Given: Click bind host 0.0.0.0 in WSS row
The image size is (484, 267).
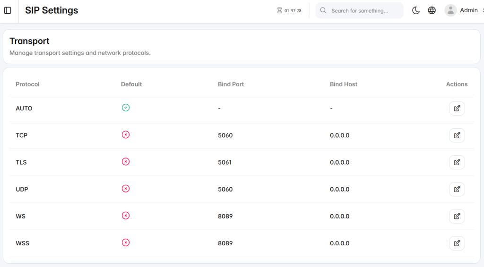Looking at the screenshot, I should 339,243.
